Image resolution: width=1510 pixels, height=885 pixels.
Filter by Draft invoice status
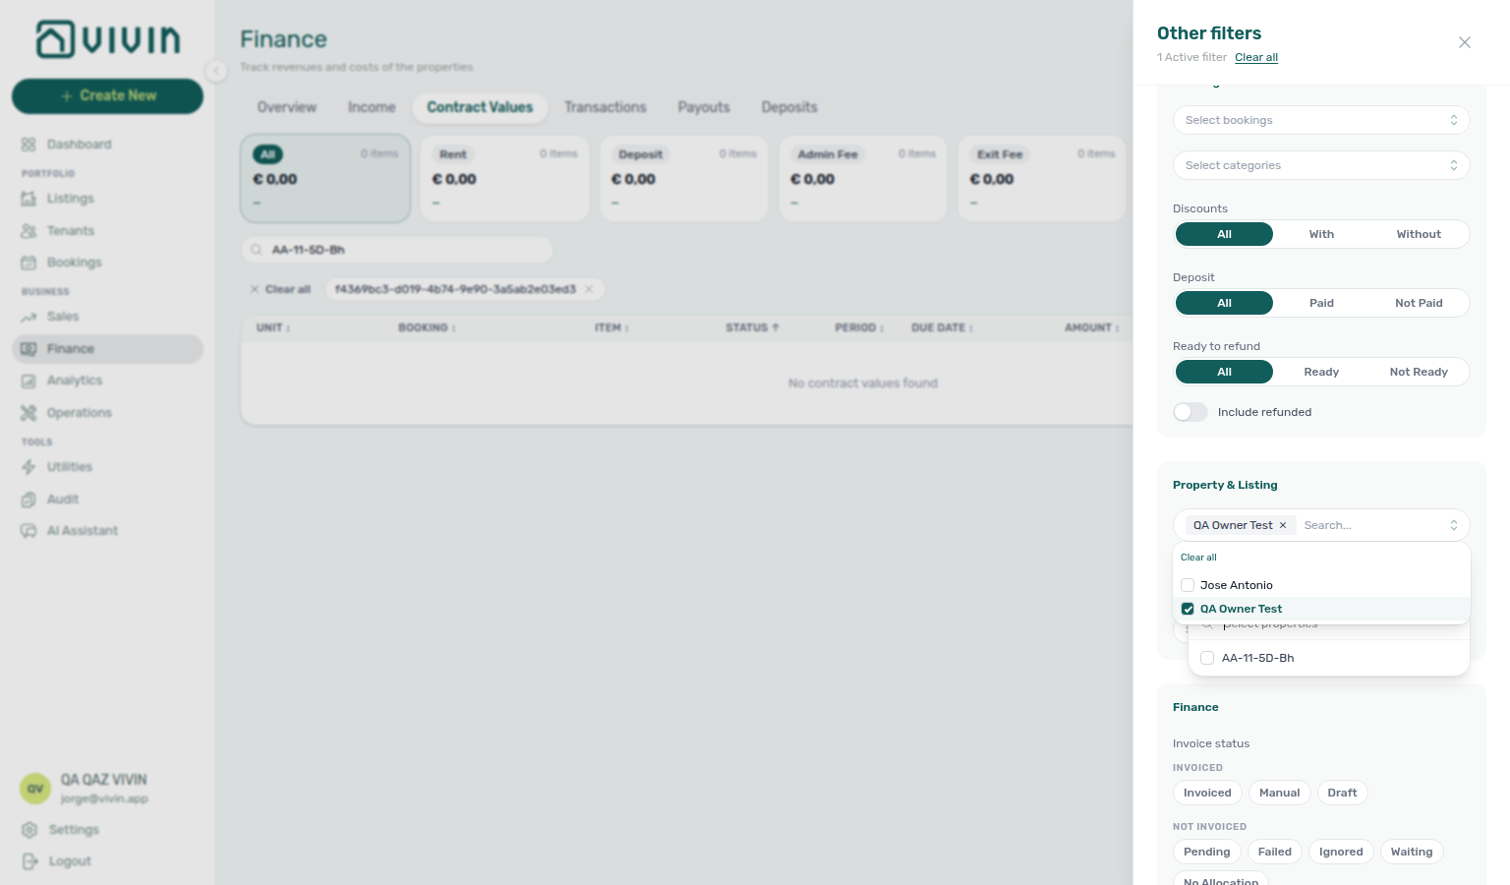1342,793
